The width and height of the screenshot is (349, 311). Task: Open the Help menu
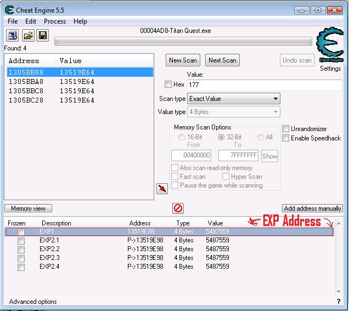[x=80, y=21]
